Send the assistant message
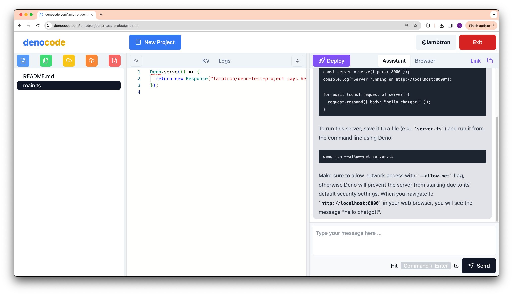This screenshot has width=513, height=295. [479, 266]
